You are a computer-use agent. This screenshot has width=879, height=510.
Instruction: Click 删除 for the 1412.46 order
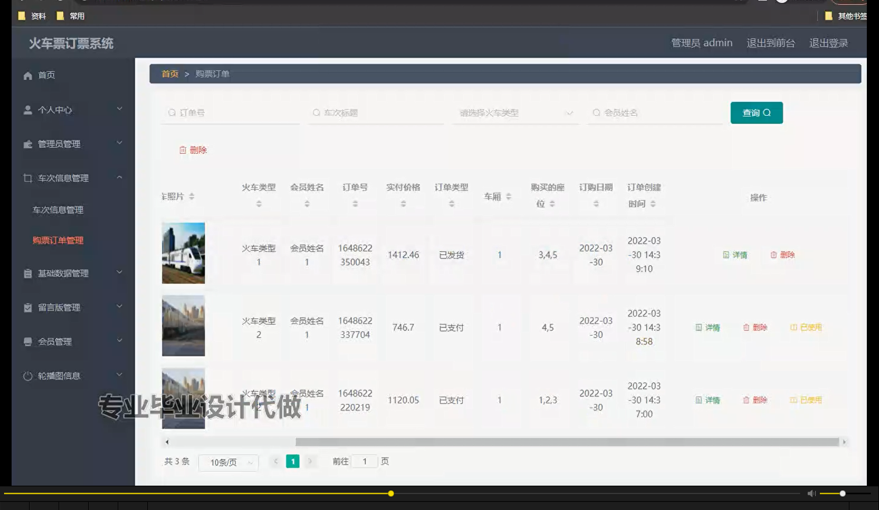[783, 255]
